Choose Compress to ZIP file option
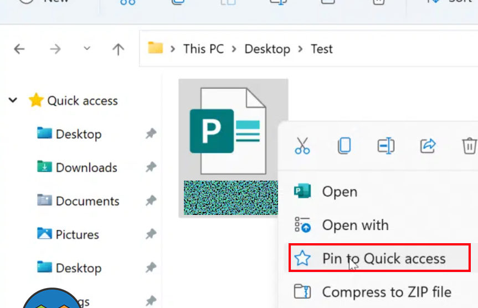The width and height of the screenshot is (478, 308). pyautogui.click(x=386, y=292)
